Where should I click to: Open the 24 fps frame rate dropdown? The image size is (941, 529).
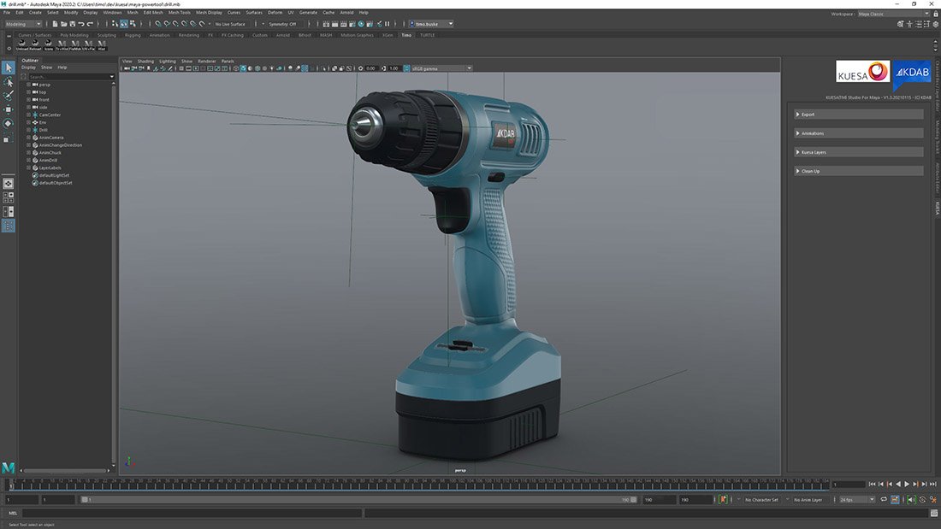point(856,500)
